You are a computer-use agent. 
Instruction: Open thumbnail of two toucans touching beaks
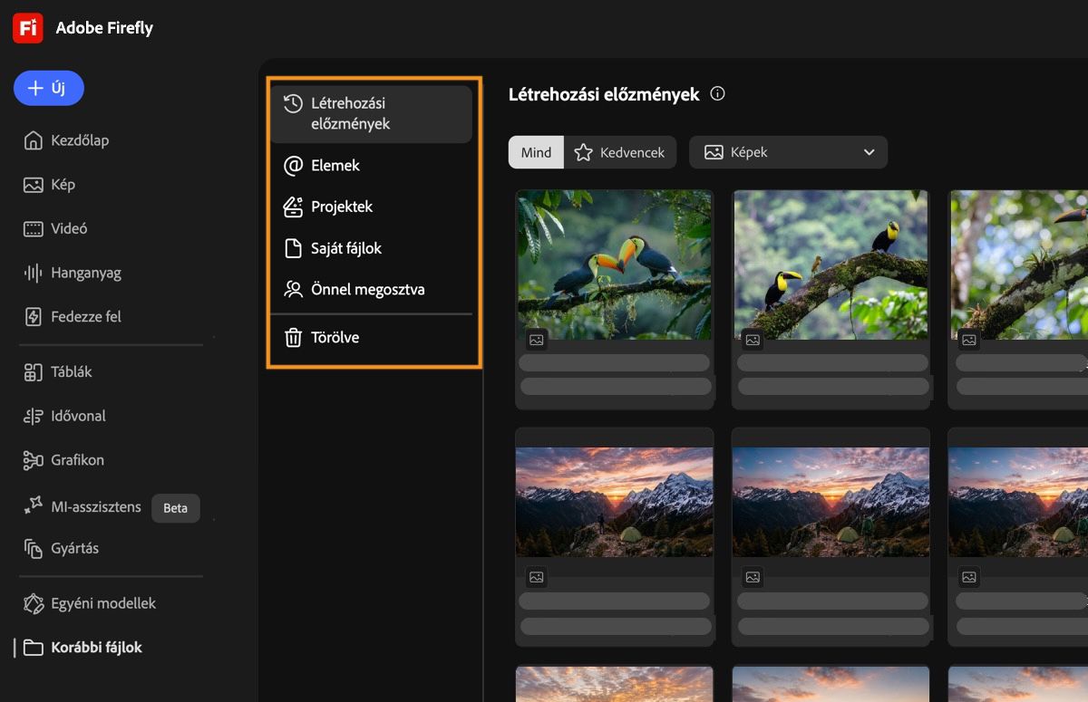tap(615, 264)
